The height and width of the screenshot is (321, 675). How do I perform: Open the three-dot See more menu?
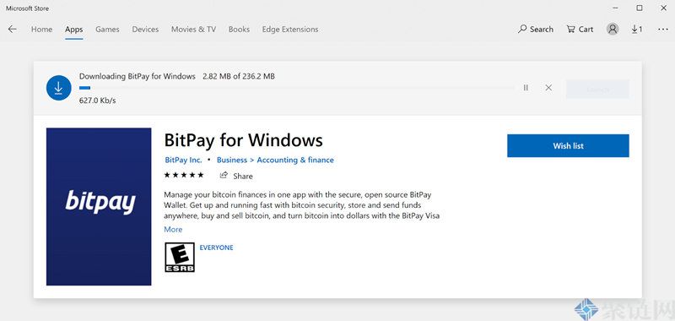(x=663, y=30)
